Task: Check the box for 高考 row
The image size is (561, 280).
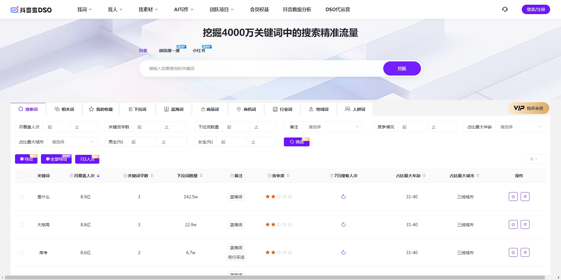Action: (22, 253)
